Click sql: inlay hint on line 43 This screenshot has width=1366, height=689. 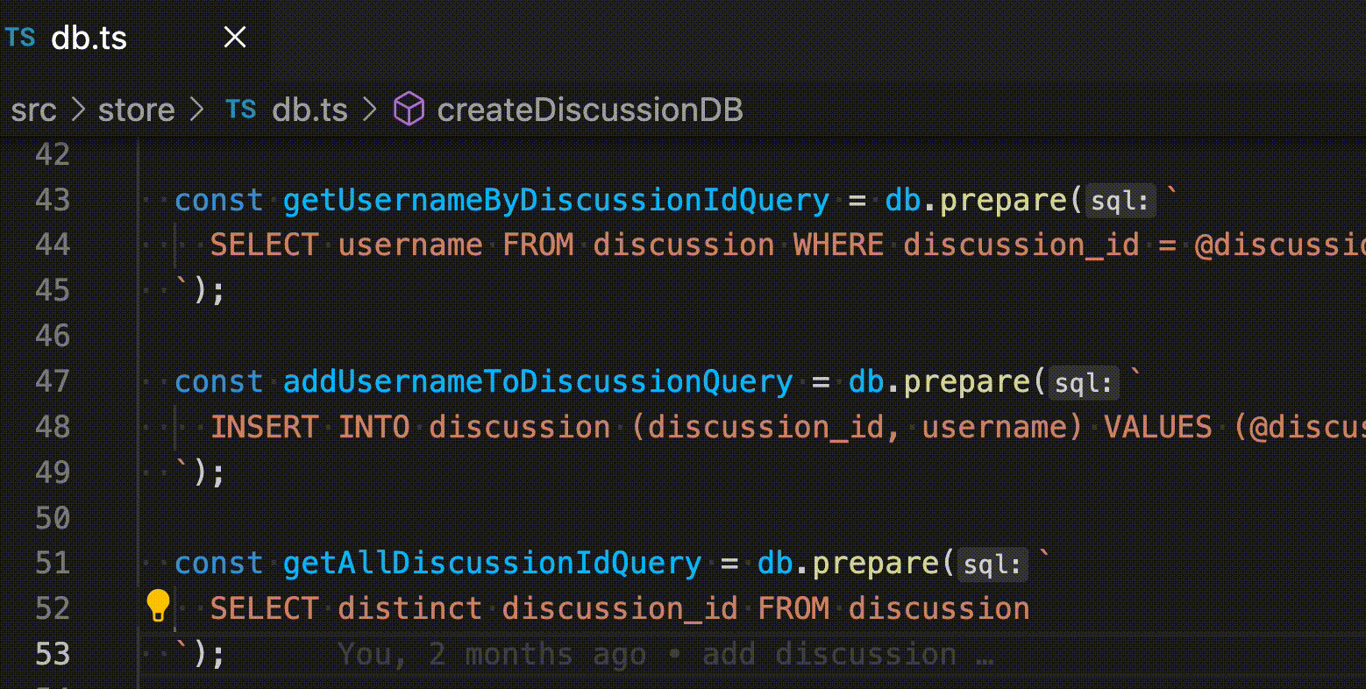pyautogui.click(x=1120, y=202)
